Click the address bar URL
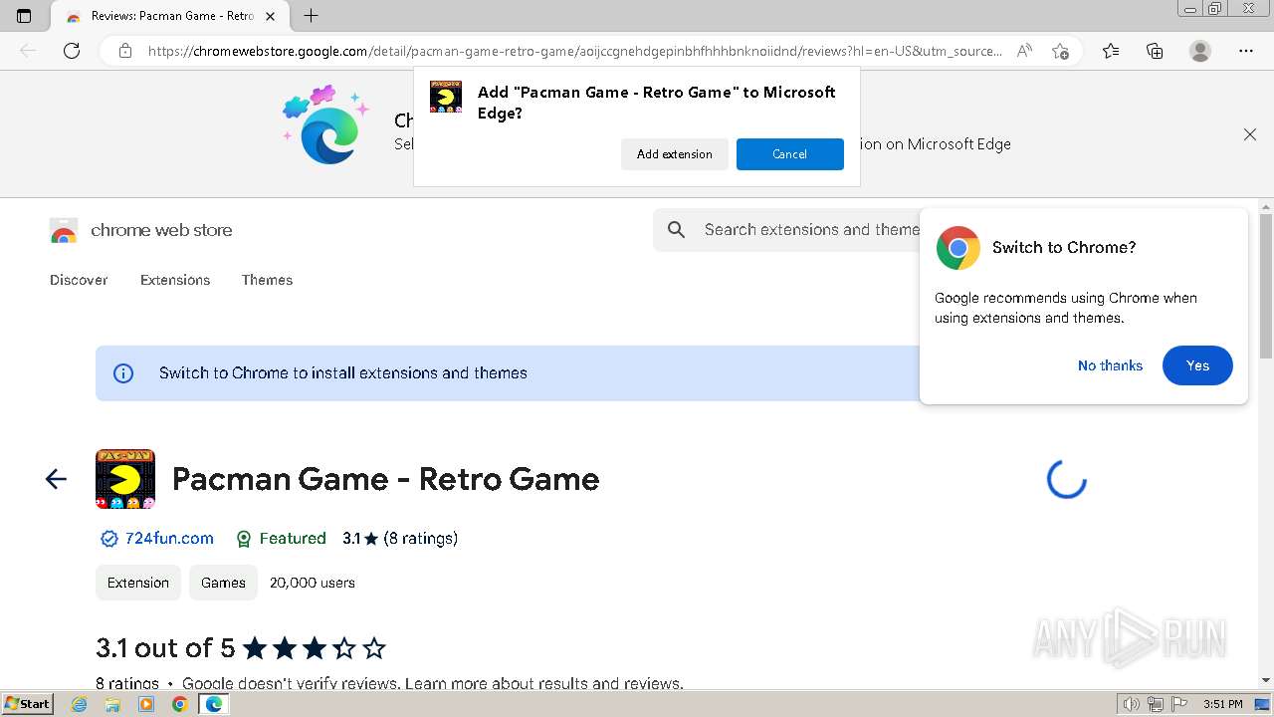 [574, 51]
